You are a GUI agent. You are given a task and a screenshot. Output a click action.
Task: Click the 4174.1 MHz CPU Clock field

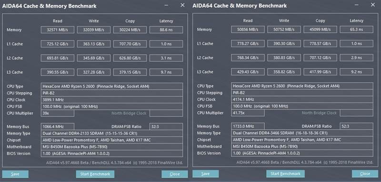tap(302, 100)
